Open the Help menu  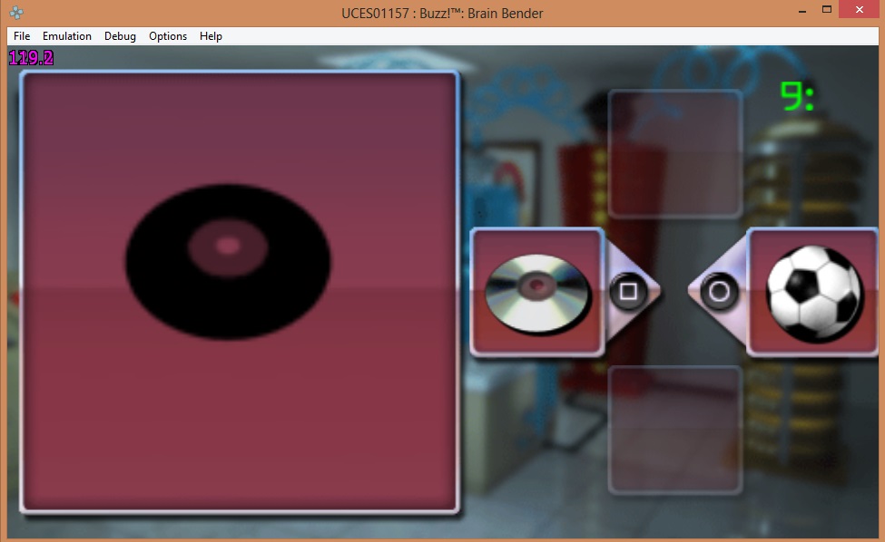click(211, 36)
